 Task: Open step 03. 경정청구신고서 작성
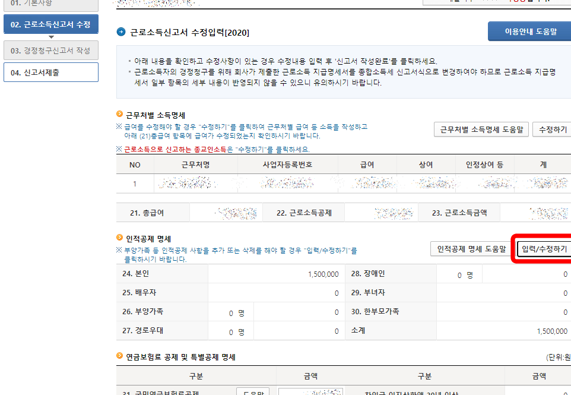[x=50, y=50]
